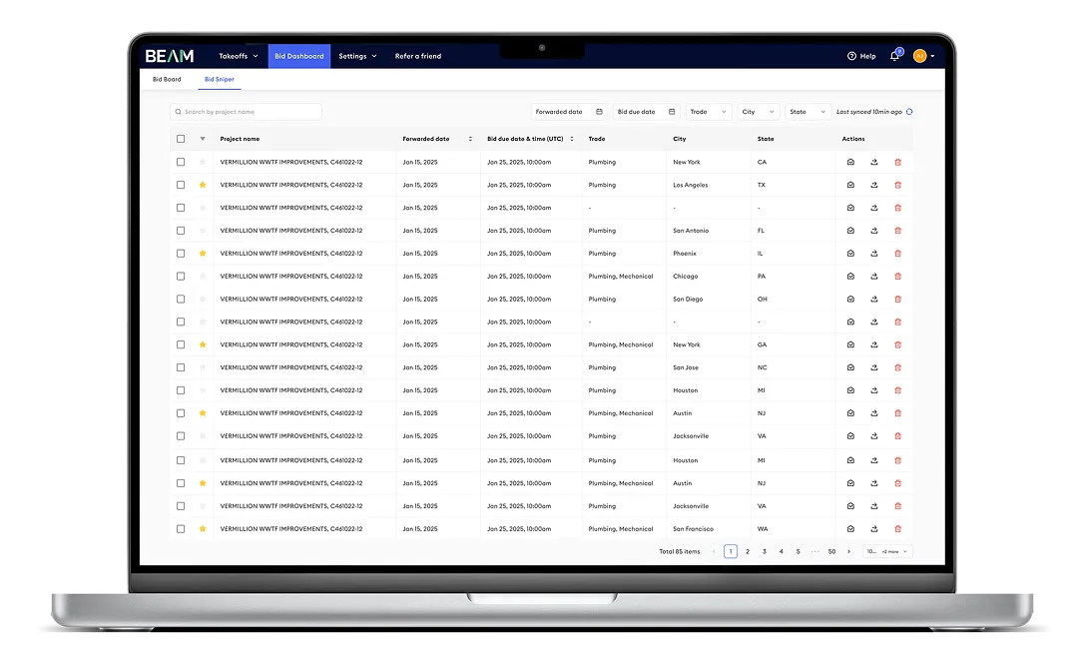Screen dimensions: 1077x665
Task: Click the refresh sync icon next to Last synced
Action: [x=909, y=112]
